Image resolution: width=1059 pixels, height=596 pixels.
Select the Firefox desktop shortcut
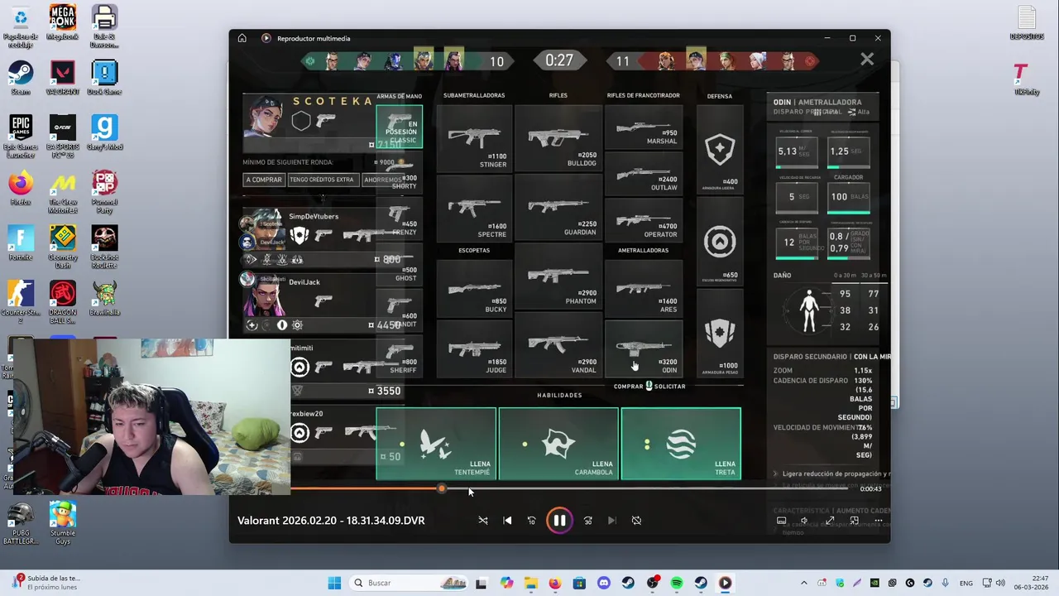coord(20,189)
